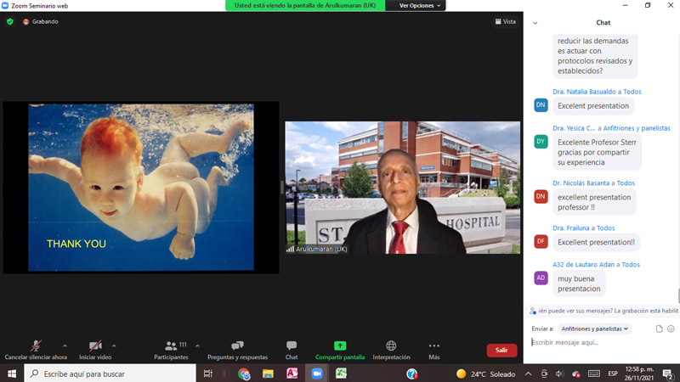Screen dimensions: 680x382
Task: Click the purple AD avatar
Action: click(541, 278)
